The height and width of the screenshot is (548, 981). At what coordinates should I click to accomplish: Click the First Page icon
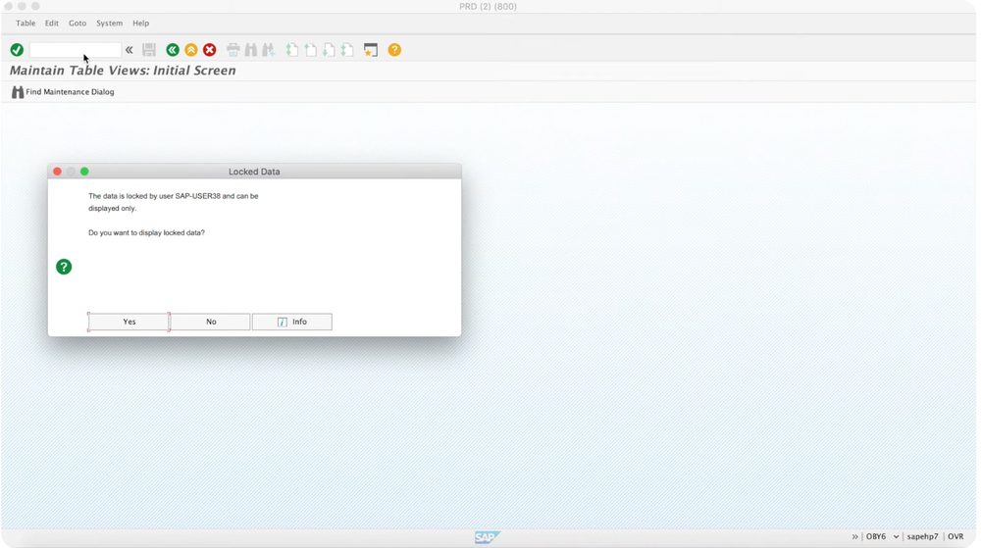pyautogui.click(x=292, y=50)
